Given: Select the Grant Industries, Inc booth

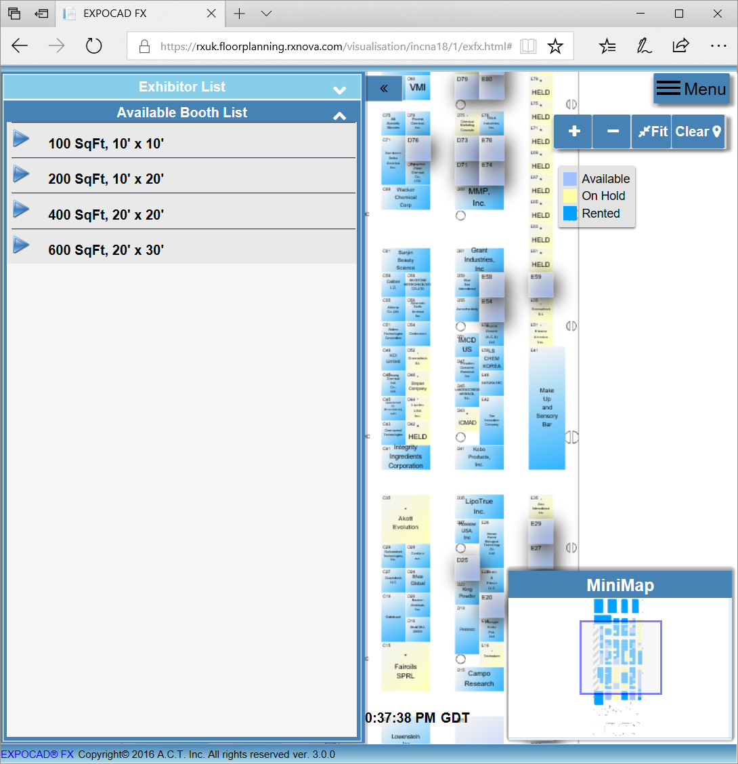Looking at the screenshot, I should tap(479, 260).
